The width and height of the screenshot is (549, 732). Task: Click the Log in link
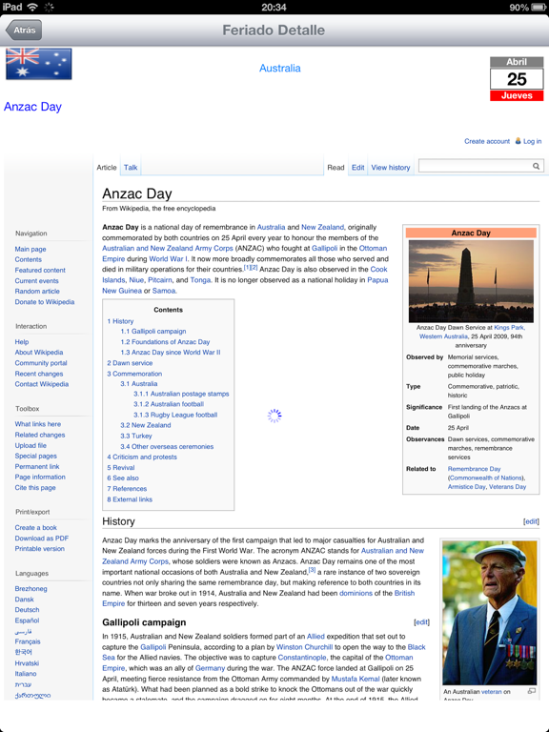coord(532,141)
